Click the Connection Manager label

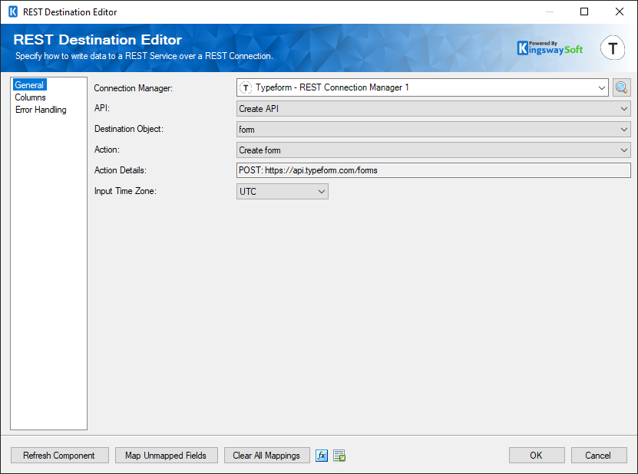133,88
